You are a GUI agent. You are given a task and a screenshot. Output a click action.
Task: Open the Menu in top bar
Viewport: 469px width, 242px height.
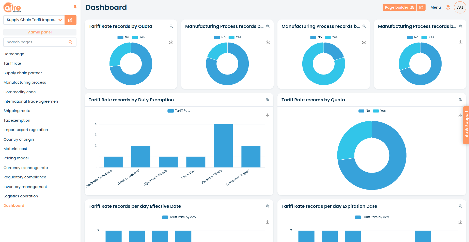(435, 7)
